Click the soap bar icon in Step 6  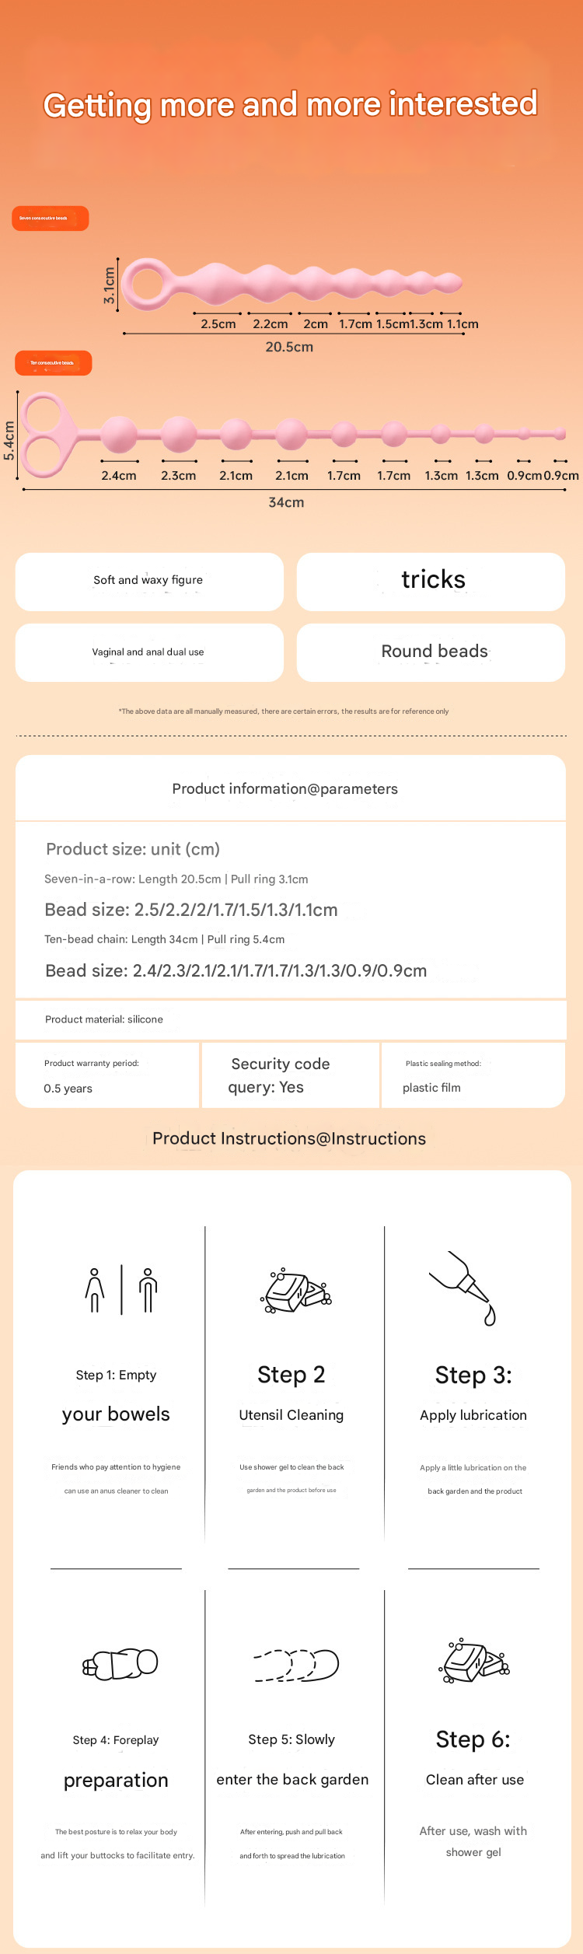(x=473, y=1662)
